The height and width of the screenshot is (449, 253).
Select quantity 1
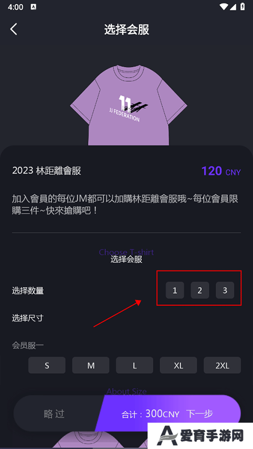(174, 291)
